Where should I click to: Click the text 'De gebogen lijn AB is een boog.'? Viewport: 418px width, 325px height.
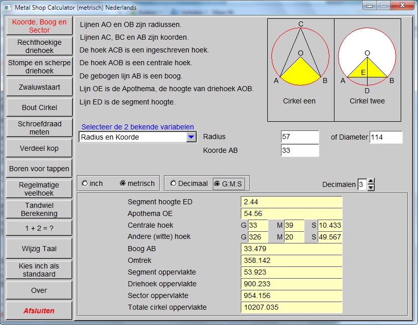coord(131,76)
